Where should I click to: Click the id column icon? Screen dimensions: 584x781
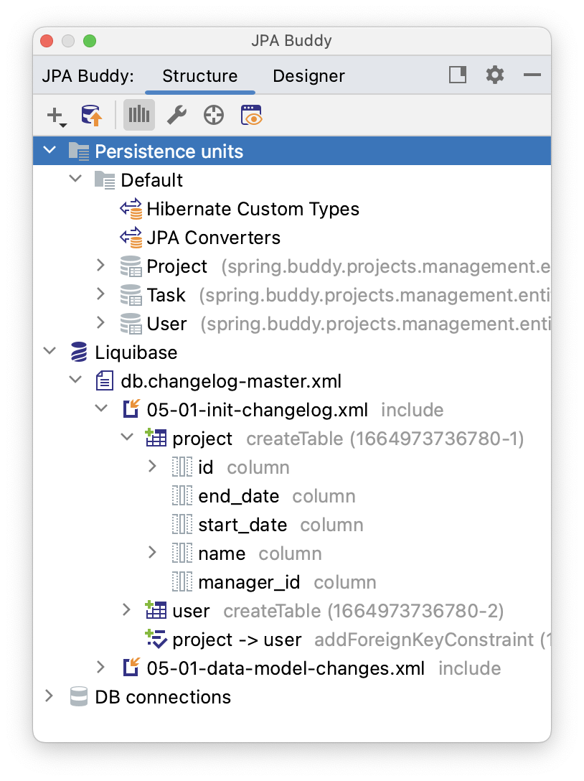coord(182,467)
